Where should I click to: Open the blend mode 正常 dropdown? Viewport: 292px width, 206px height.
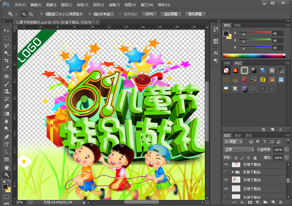[239, 150]
